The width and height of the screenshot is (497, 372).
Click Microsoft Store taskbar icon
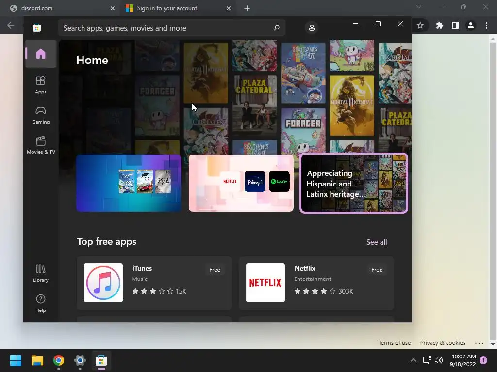pos(101,360)
